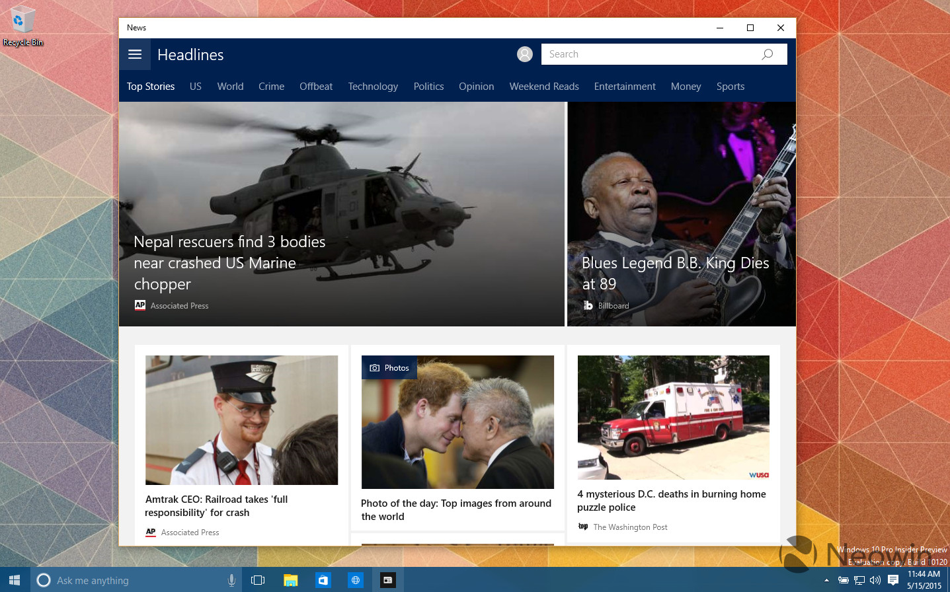Click the search magnifier icon
The image size is (950, 592).
point(767,54)
